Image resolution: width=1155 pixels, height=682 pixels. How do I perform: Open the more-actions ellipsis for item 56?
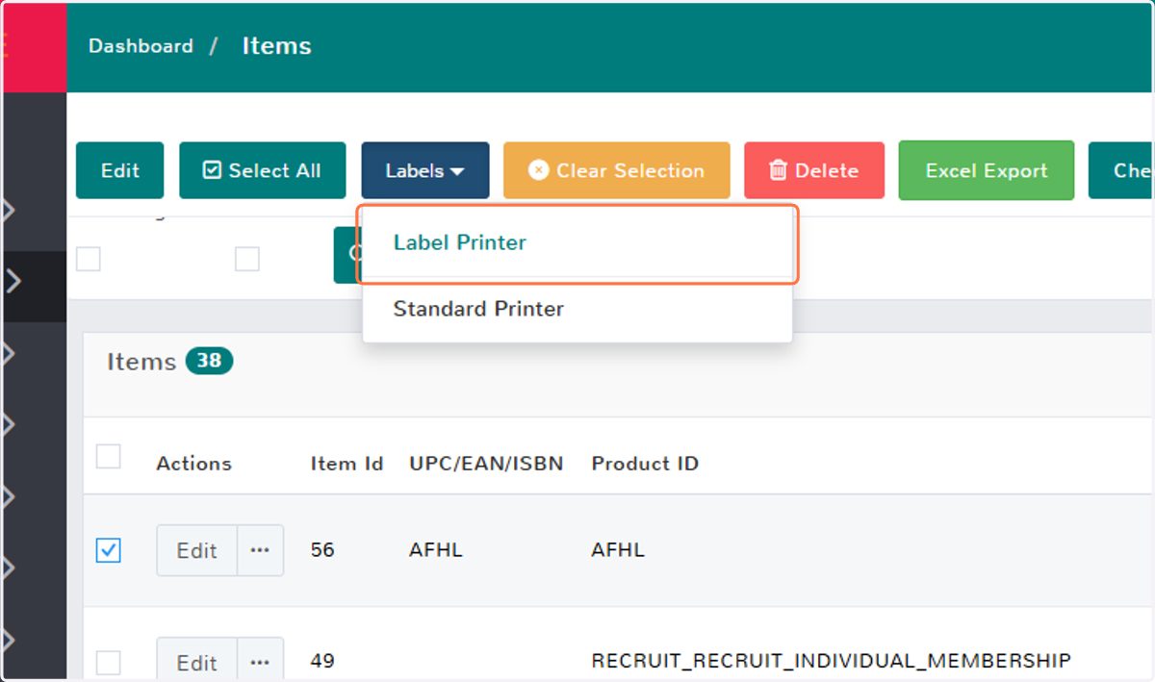tap(260, 550)
